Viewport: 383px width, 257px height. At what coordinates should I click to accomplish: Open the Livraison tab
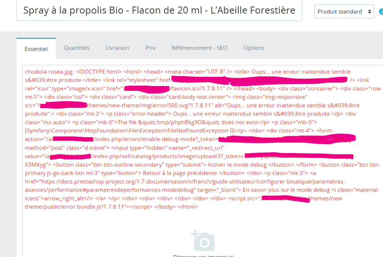tap(117, 48)
